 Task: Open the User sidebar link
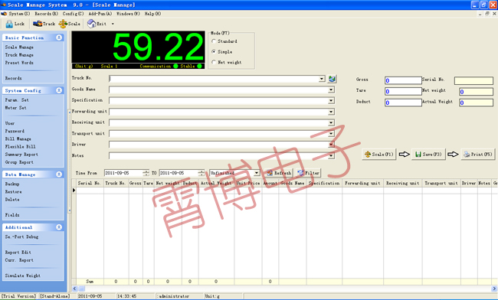point(10,123)
